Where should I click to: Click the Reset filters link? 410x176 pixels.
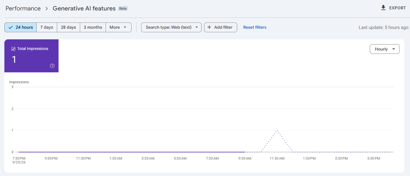tap(255, 27)
